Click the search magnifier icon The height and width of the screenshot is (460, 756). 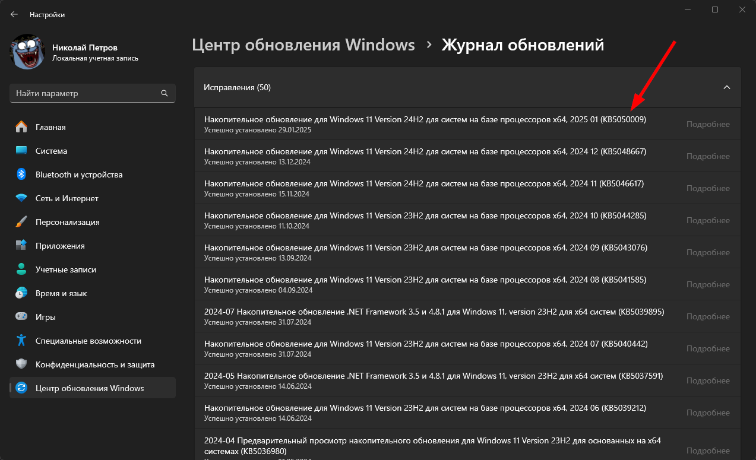165,93
